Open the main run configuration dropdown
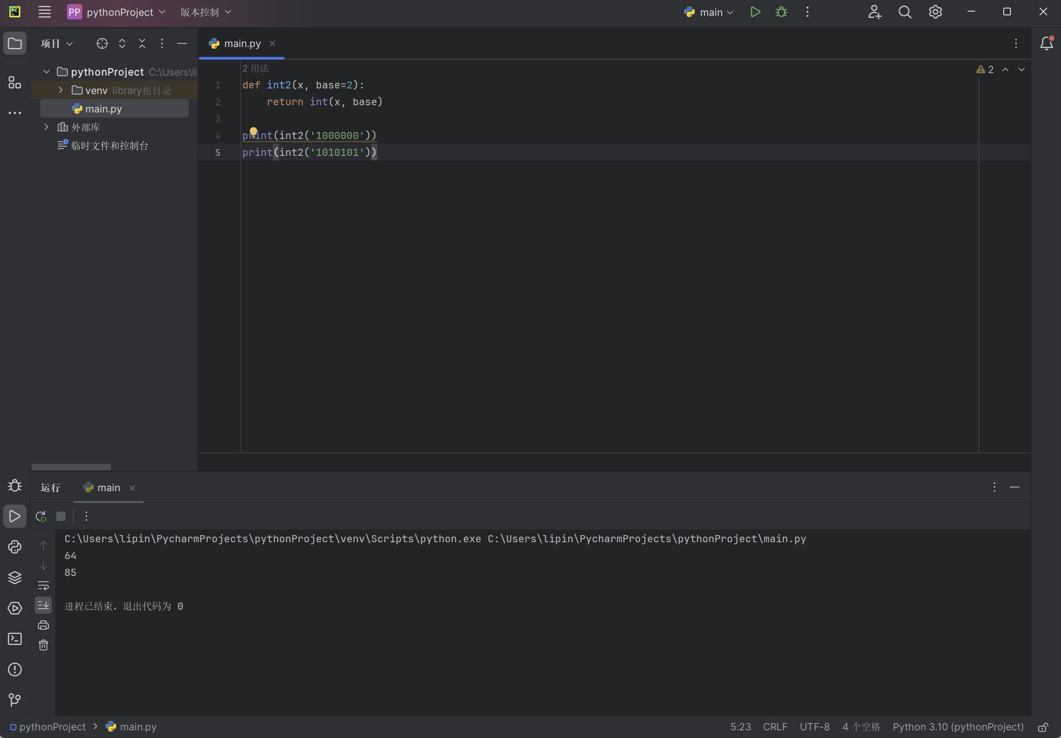 point(709,12)
